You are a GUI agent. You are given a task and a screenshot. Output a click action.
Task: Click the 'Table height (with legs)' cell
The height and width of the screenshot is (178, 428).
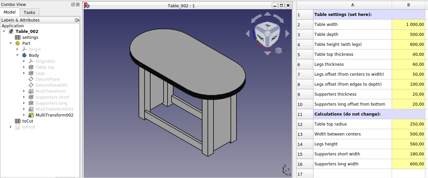[352, 44]
